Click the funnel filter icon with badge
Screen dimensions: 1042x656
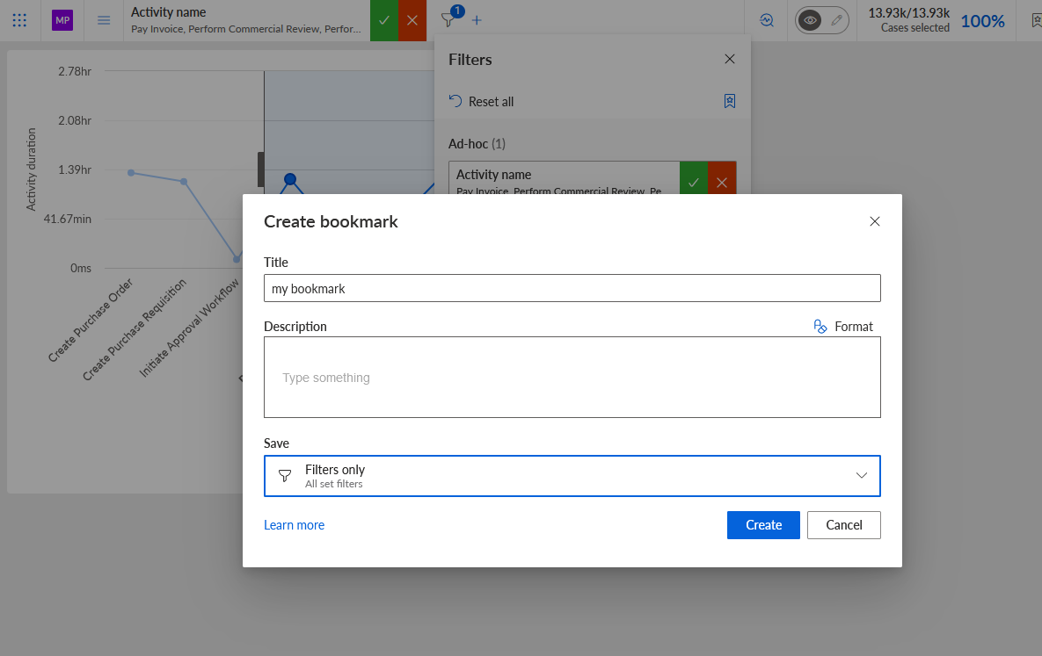[x=450, y=18]
